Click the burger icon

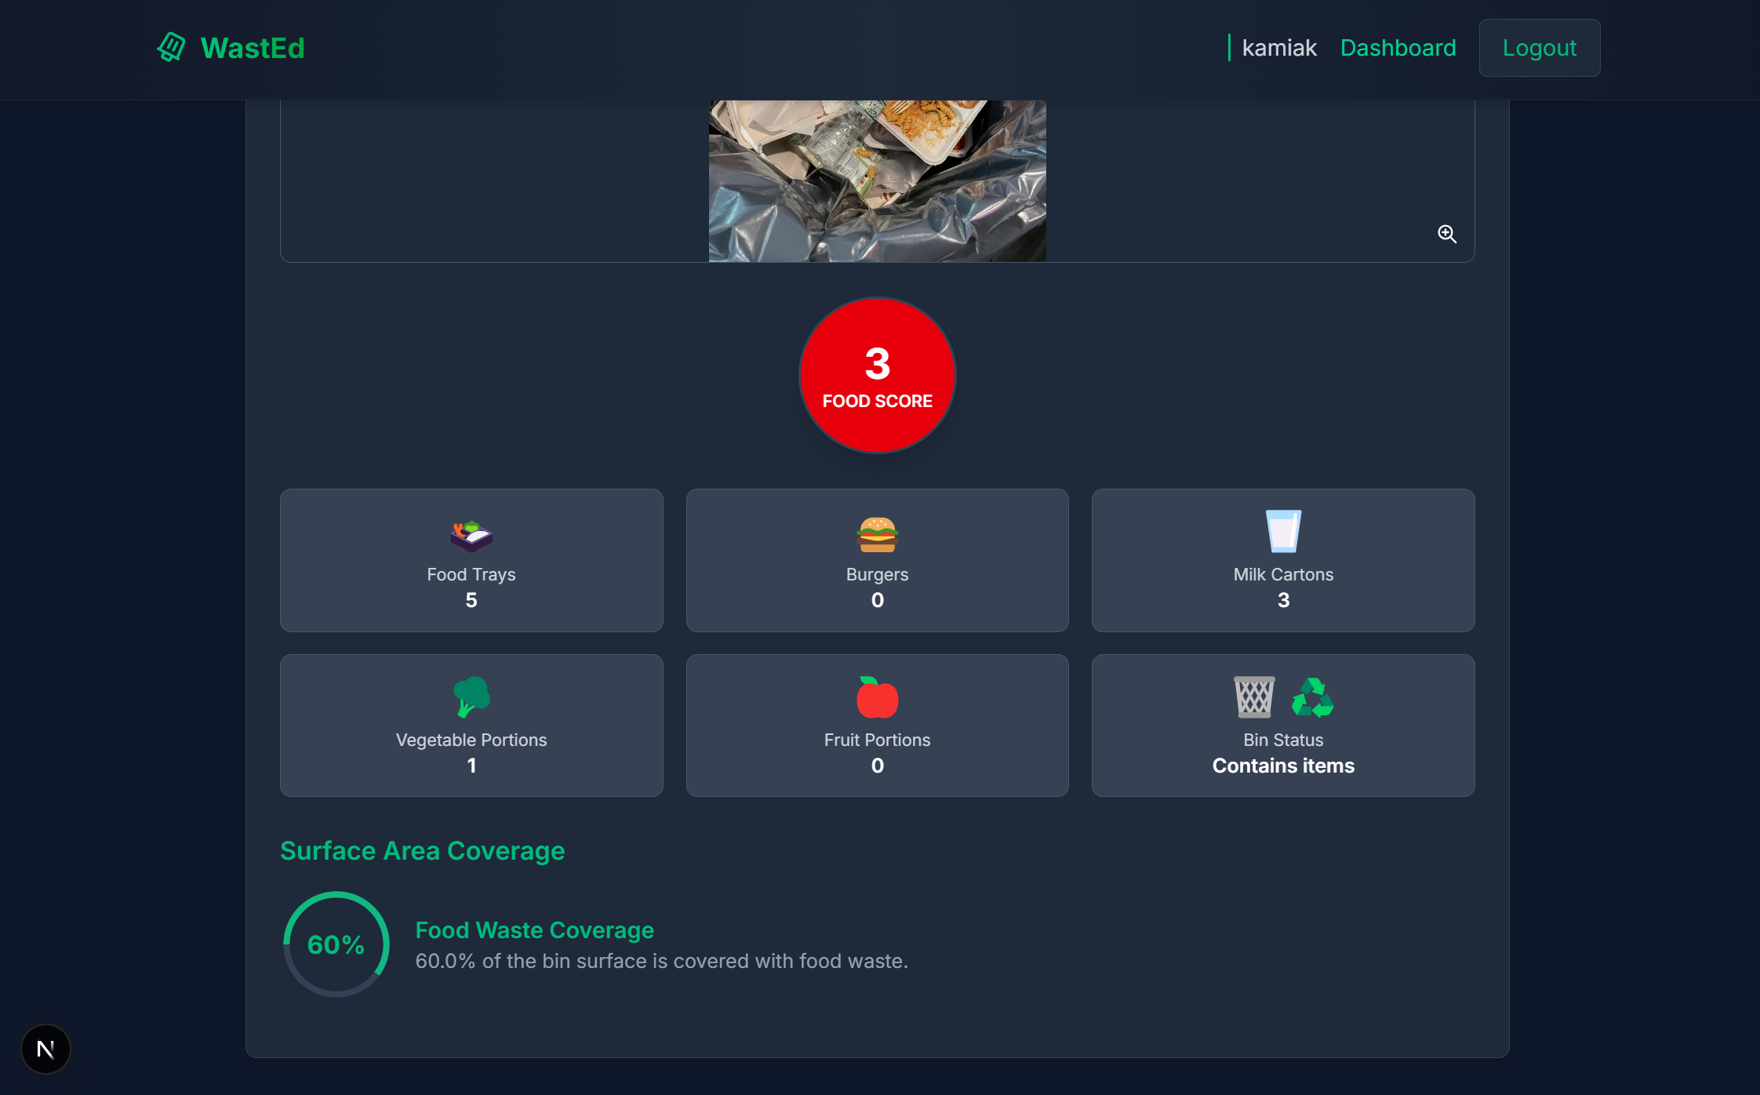click(x=877, y=535)
